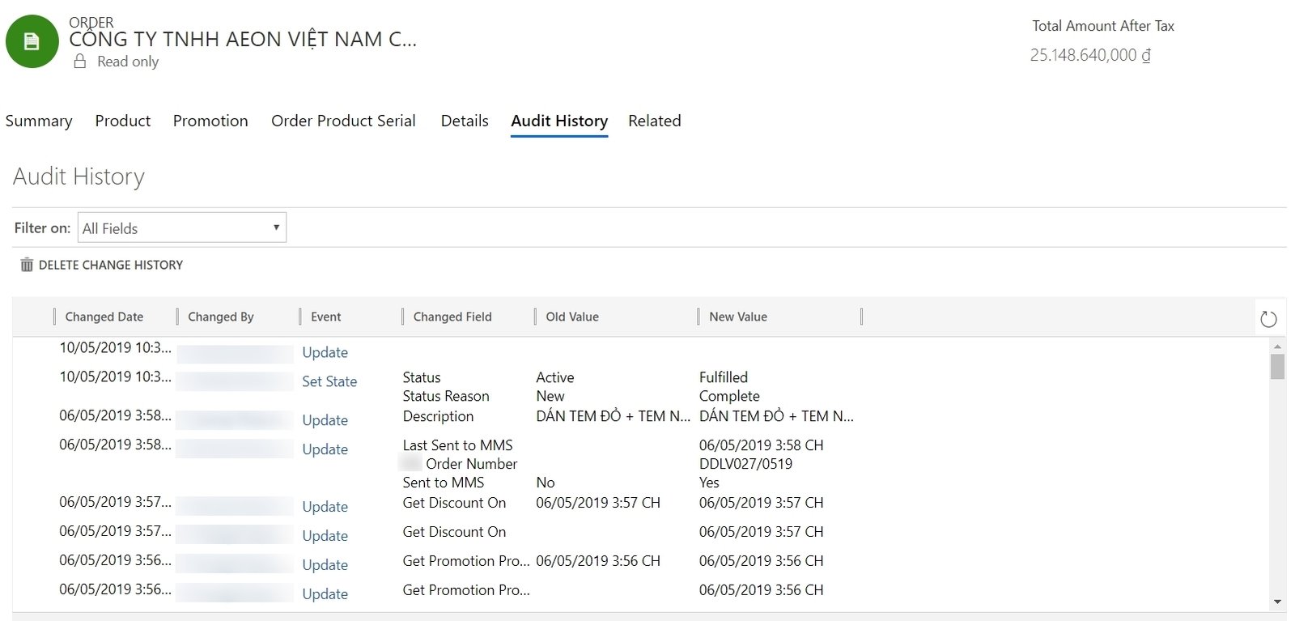Click the 'Active' old value cell
This screenshot has width=1295, height=621.
[x=555, y=377]
